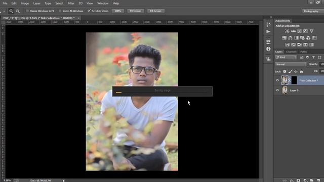Screen dimensions: 324x182
Task: Toggle lock transparent pixels
Action: (x=285, y=72)
